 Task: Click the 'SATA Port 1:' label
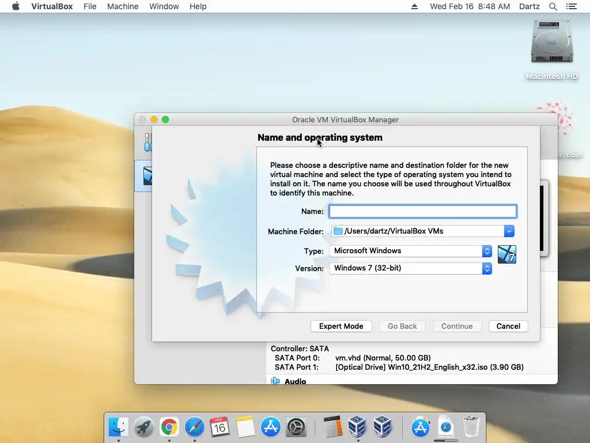pos(297,367)
